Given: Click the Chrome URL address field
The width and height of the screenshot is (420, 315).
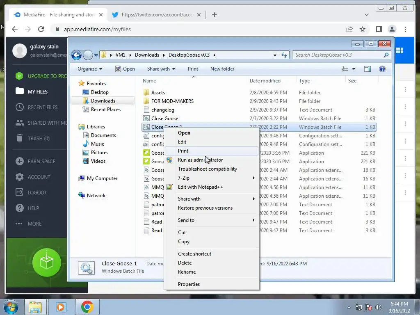Looking at the screenshot, I should point(198,29).
